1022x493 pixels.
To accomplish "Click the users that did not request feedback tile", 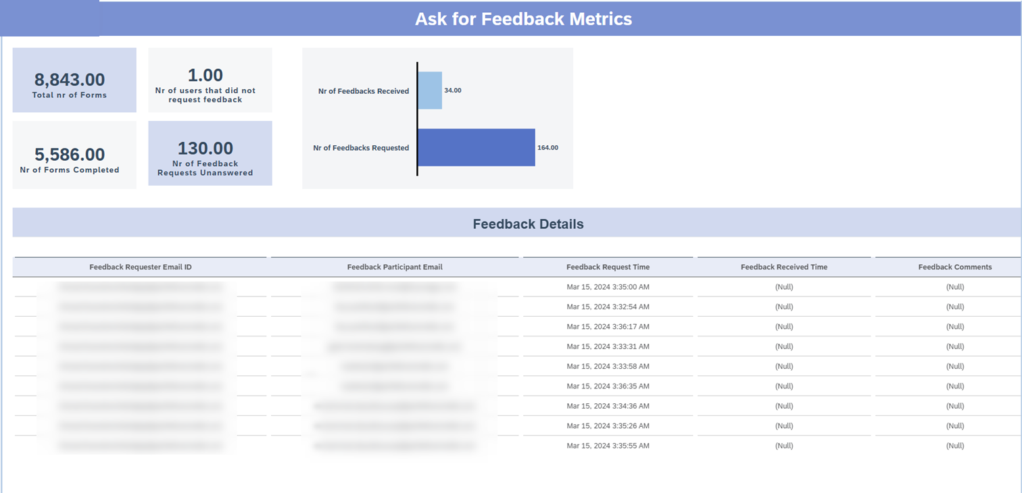I will click(x=210, y=80).
